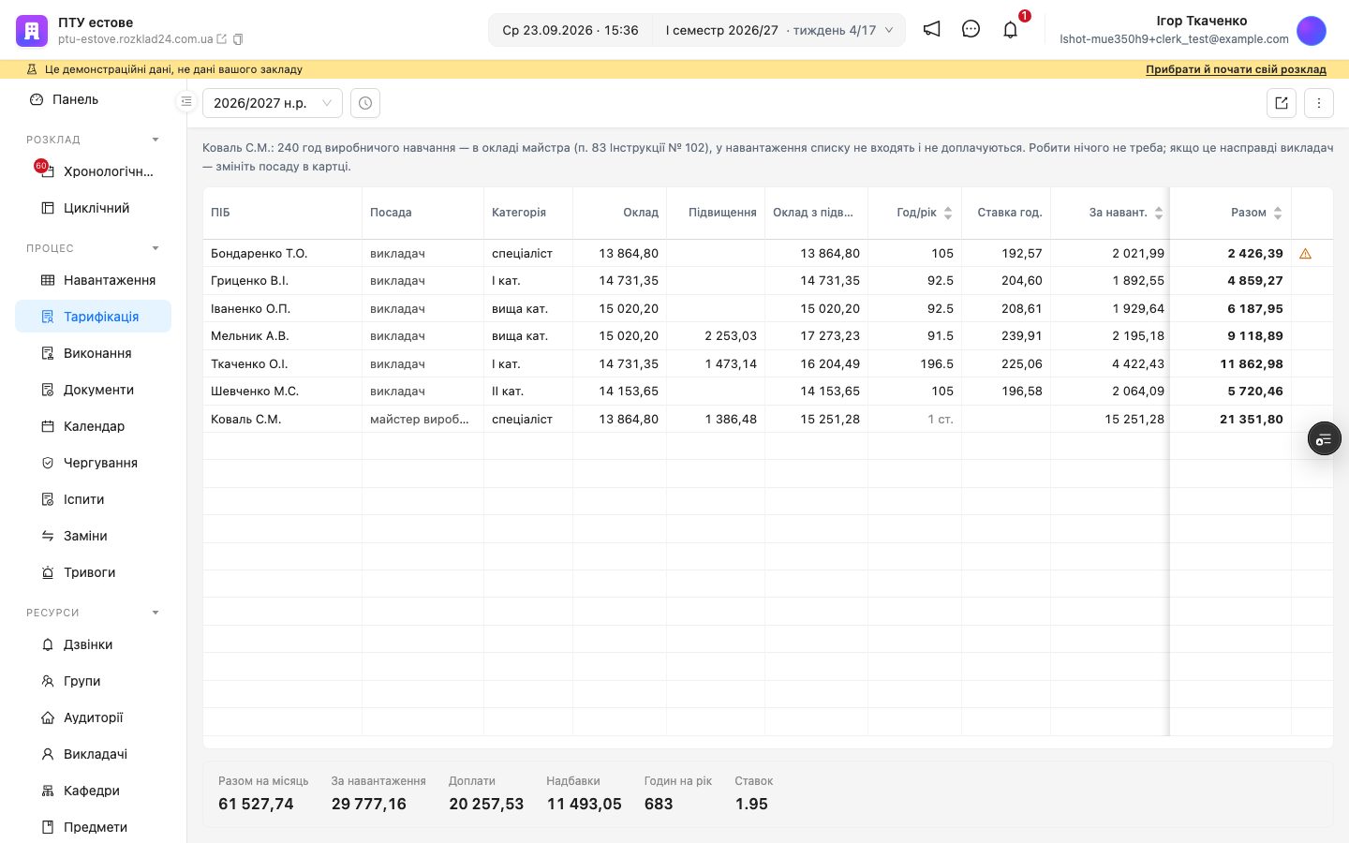Click the Прибрати й почати свій розклад link
This screenshot has height=843, width=1349.
tap(1236, 69)
